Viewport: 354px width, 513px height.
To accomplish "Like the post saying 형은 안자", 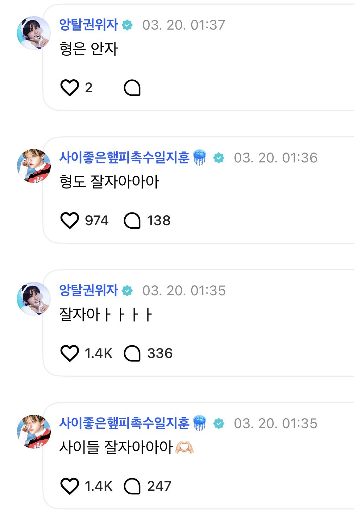I will point(69,88).
